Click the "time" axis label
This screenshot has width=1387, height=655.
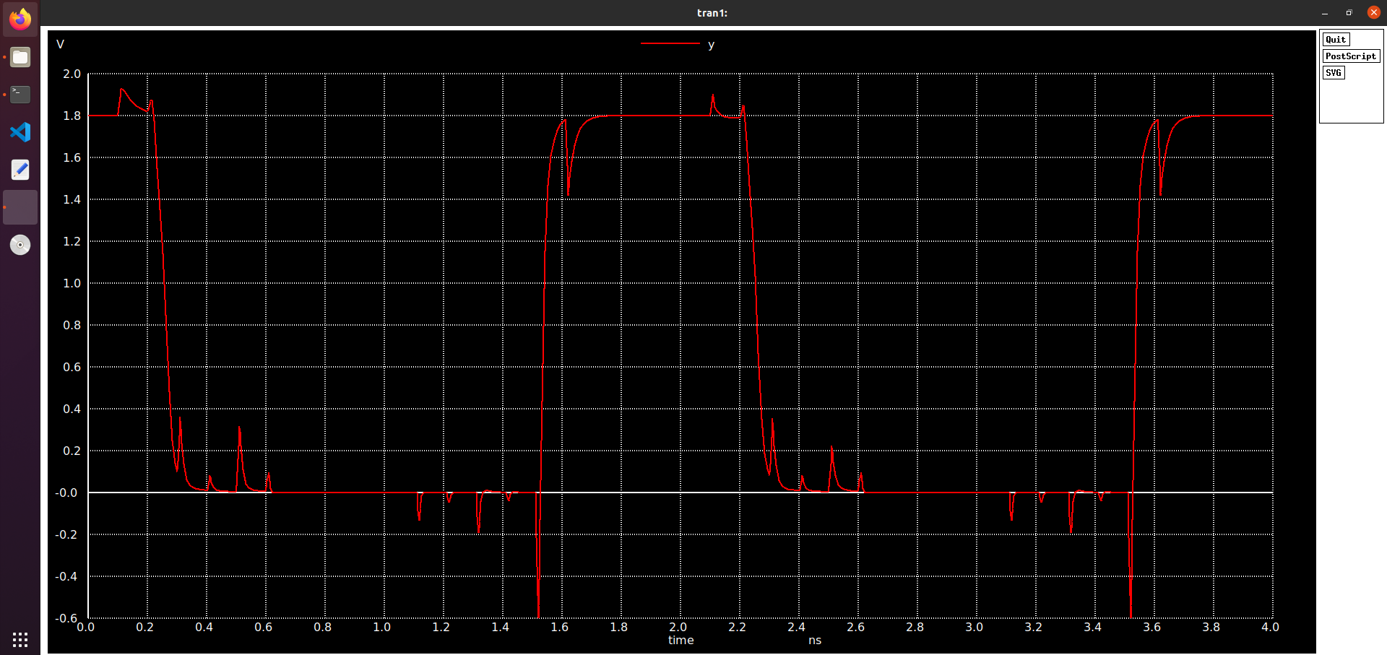(x=680, y=640)
